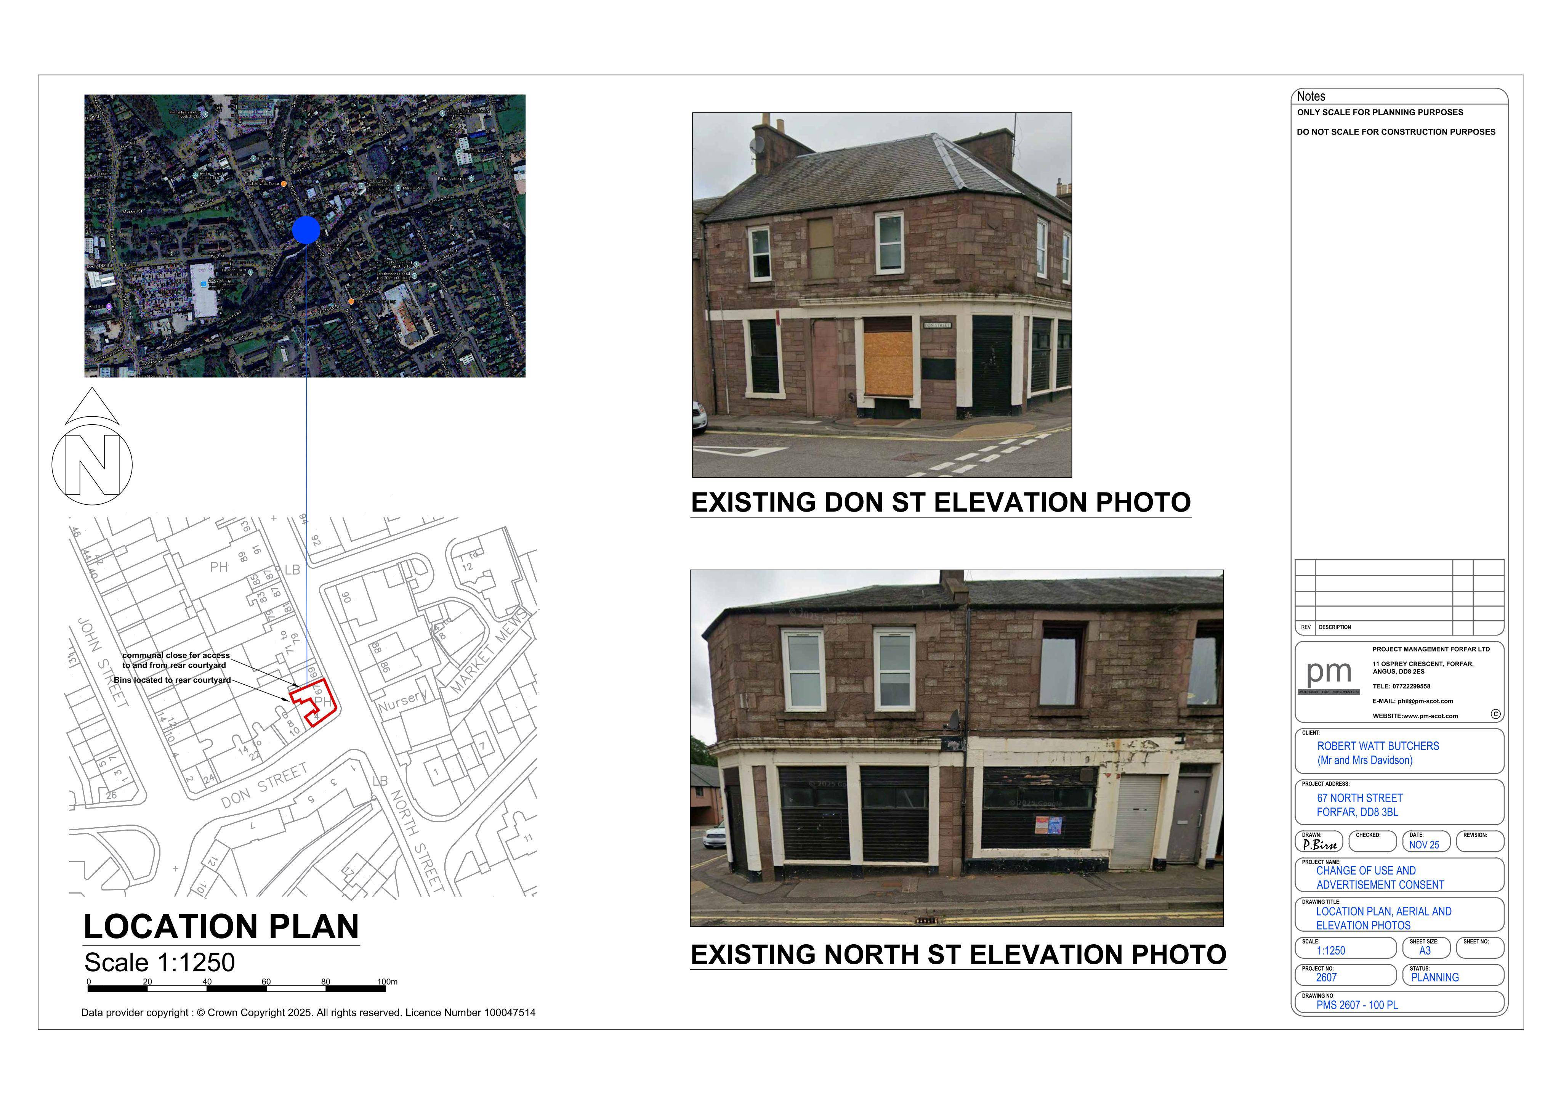Click title block scale value '1:1250'
Image resolution: width=1561 pixels, height=1104 pixels.
coord(1330,951)
